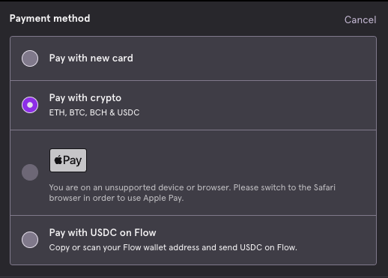Click the Apple Pay badge icon
Image resolution: width=388 pixels, height=278 pixels.
pos(68,160)
